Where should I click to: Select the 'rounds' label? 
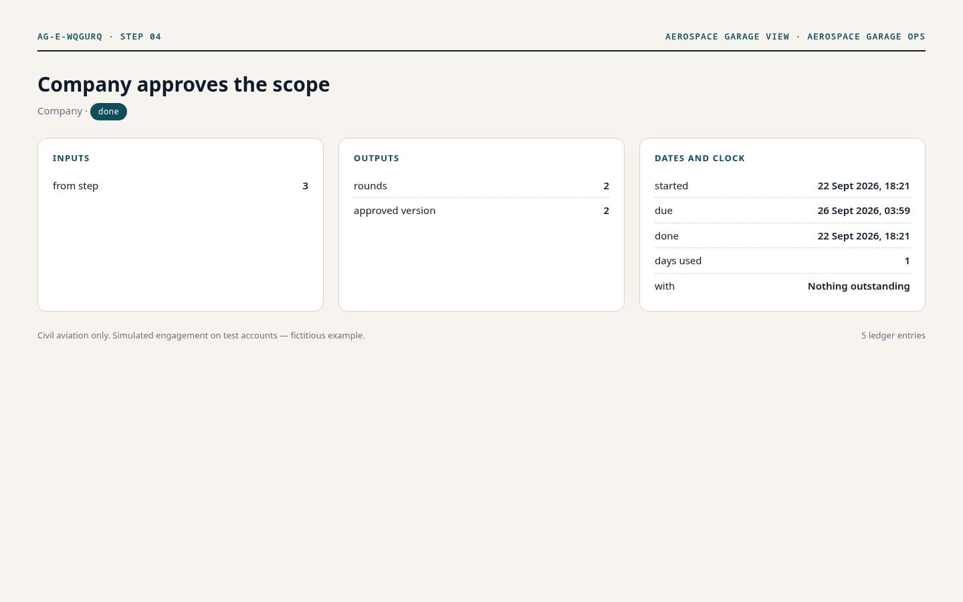coord(370,186)
